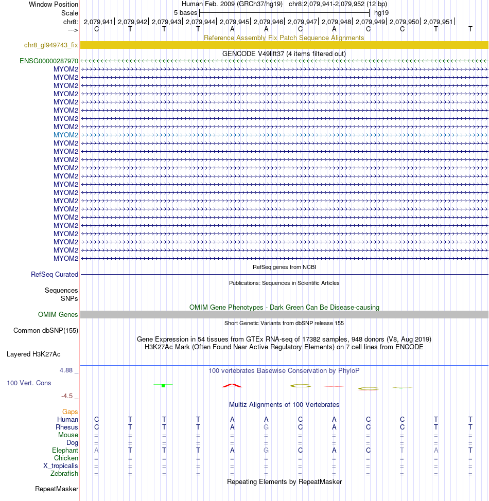Open the H3K27Ac Mark ENCODE track title

tap(284, 347)
